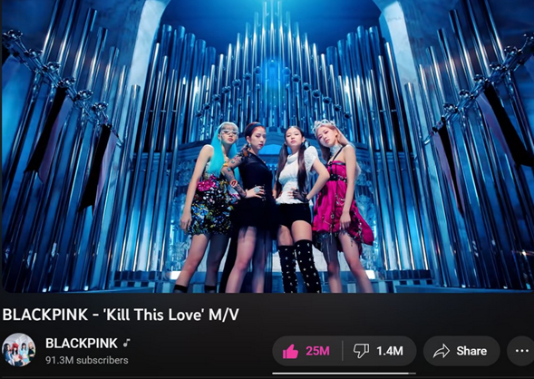This screenshot has width=534, height=379.
Task: Click the performer wearing the white top
Action: (x=300, y=209)
